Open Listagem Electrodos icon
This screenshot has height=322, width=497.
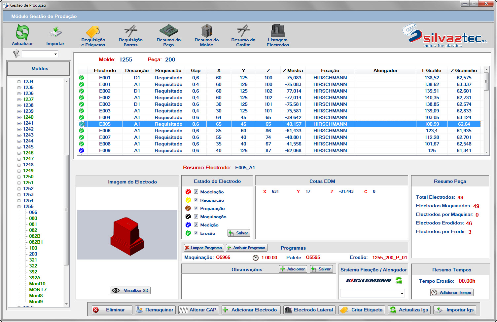point(278,31)
